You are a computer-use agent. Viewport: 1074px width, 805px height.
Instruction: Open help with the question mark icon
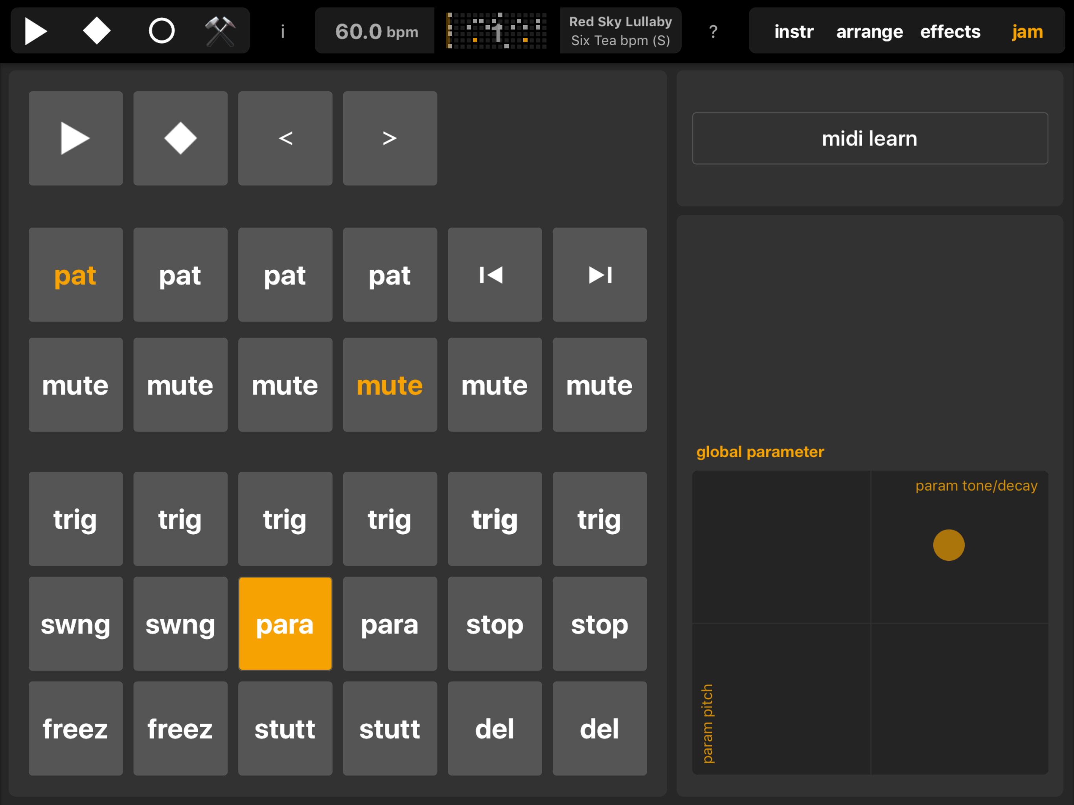click(x=713, y=32)
